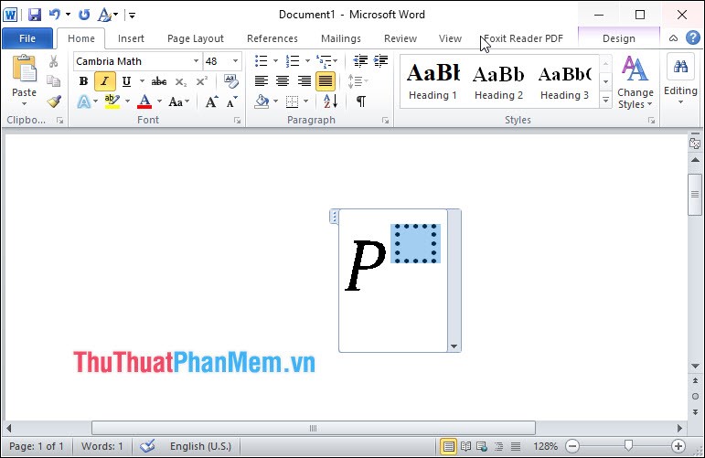Click the zoom slider handle
The height and width of the screenshot is (458, 705).
coord(628,445)
